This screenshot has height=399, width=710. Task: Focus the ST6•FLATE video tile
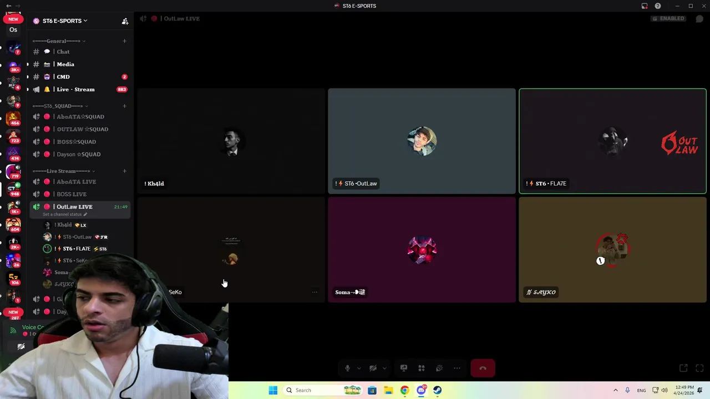(612, 141)
